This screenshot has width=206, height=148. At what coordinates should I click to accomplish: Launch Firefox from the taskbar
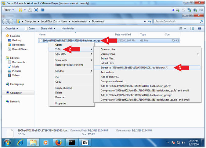(59, 143)
